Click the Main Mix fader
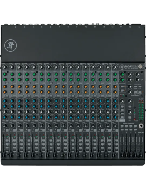The width and height of the screenshot is (146, 189). tap(141, 155)
